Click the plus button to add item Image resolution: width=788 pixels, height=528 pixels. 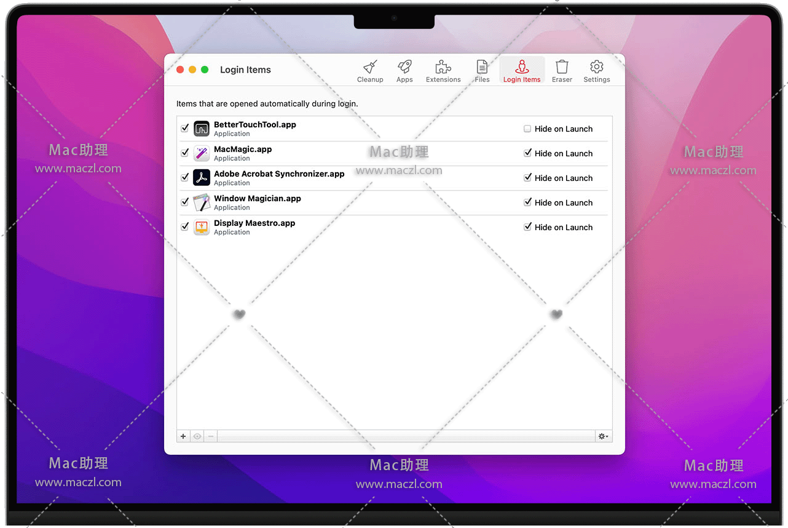(x=183, y=436)
